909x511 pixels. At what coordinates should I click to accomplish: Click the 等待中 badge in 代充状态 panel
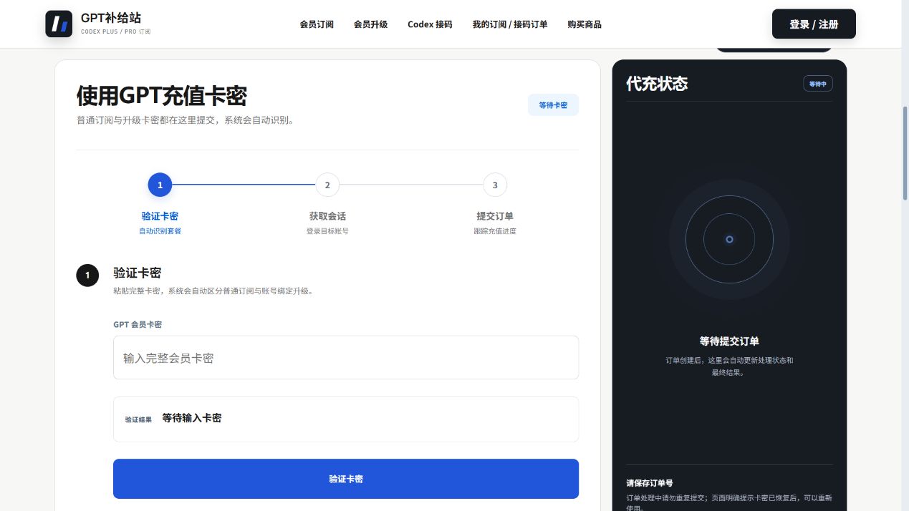[818, 84]
